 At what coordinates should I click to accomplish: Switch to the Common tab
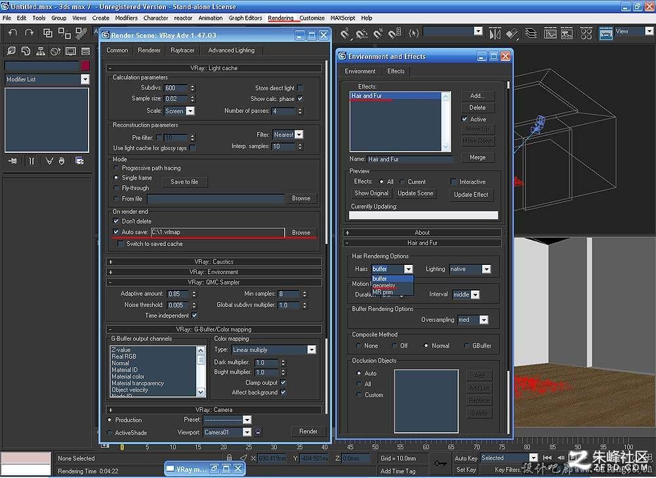point(117,50)
